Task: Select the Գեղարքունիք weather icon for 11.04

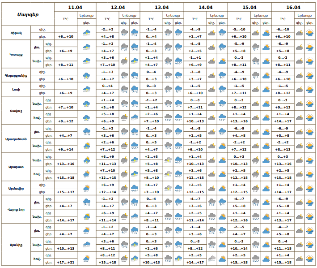Action: [x=87, y=75]
